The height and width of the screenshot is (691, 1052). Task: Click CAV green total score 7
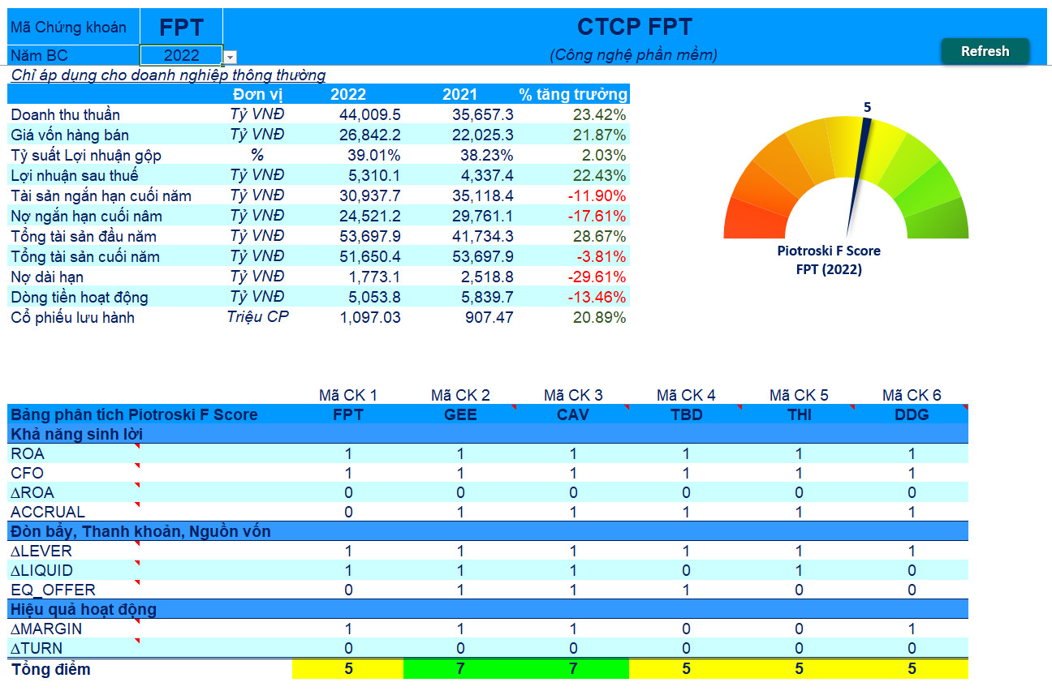[x=573, y=670]
